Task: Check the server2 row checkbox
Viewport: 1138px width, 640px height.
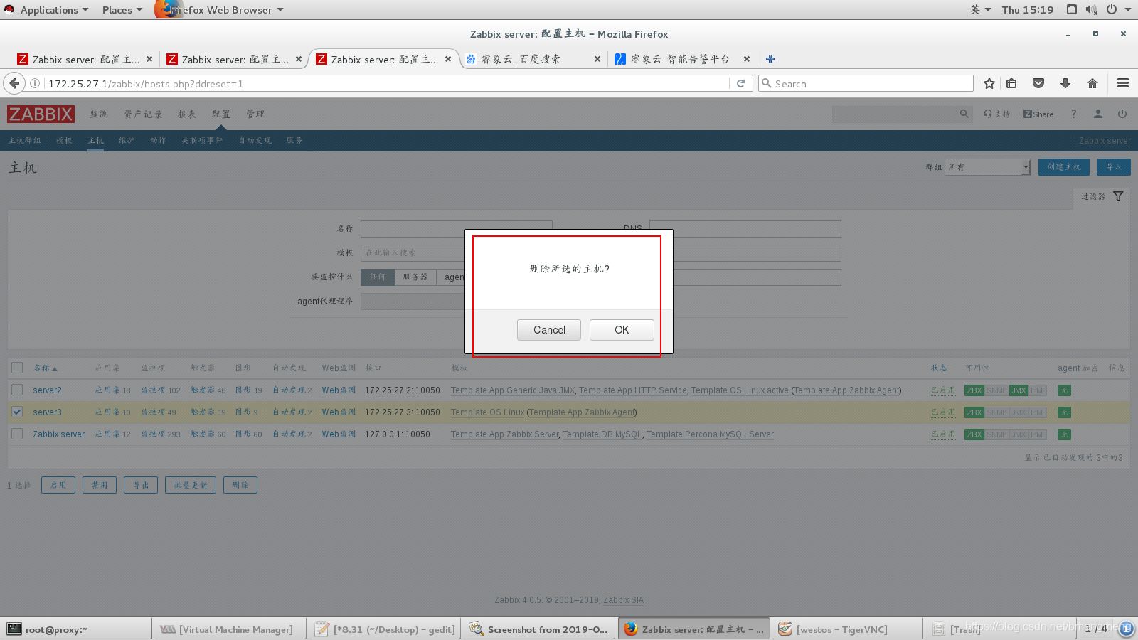Action: [17, 390]
